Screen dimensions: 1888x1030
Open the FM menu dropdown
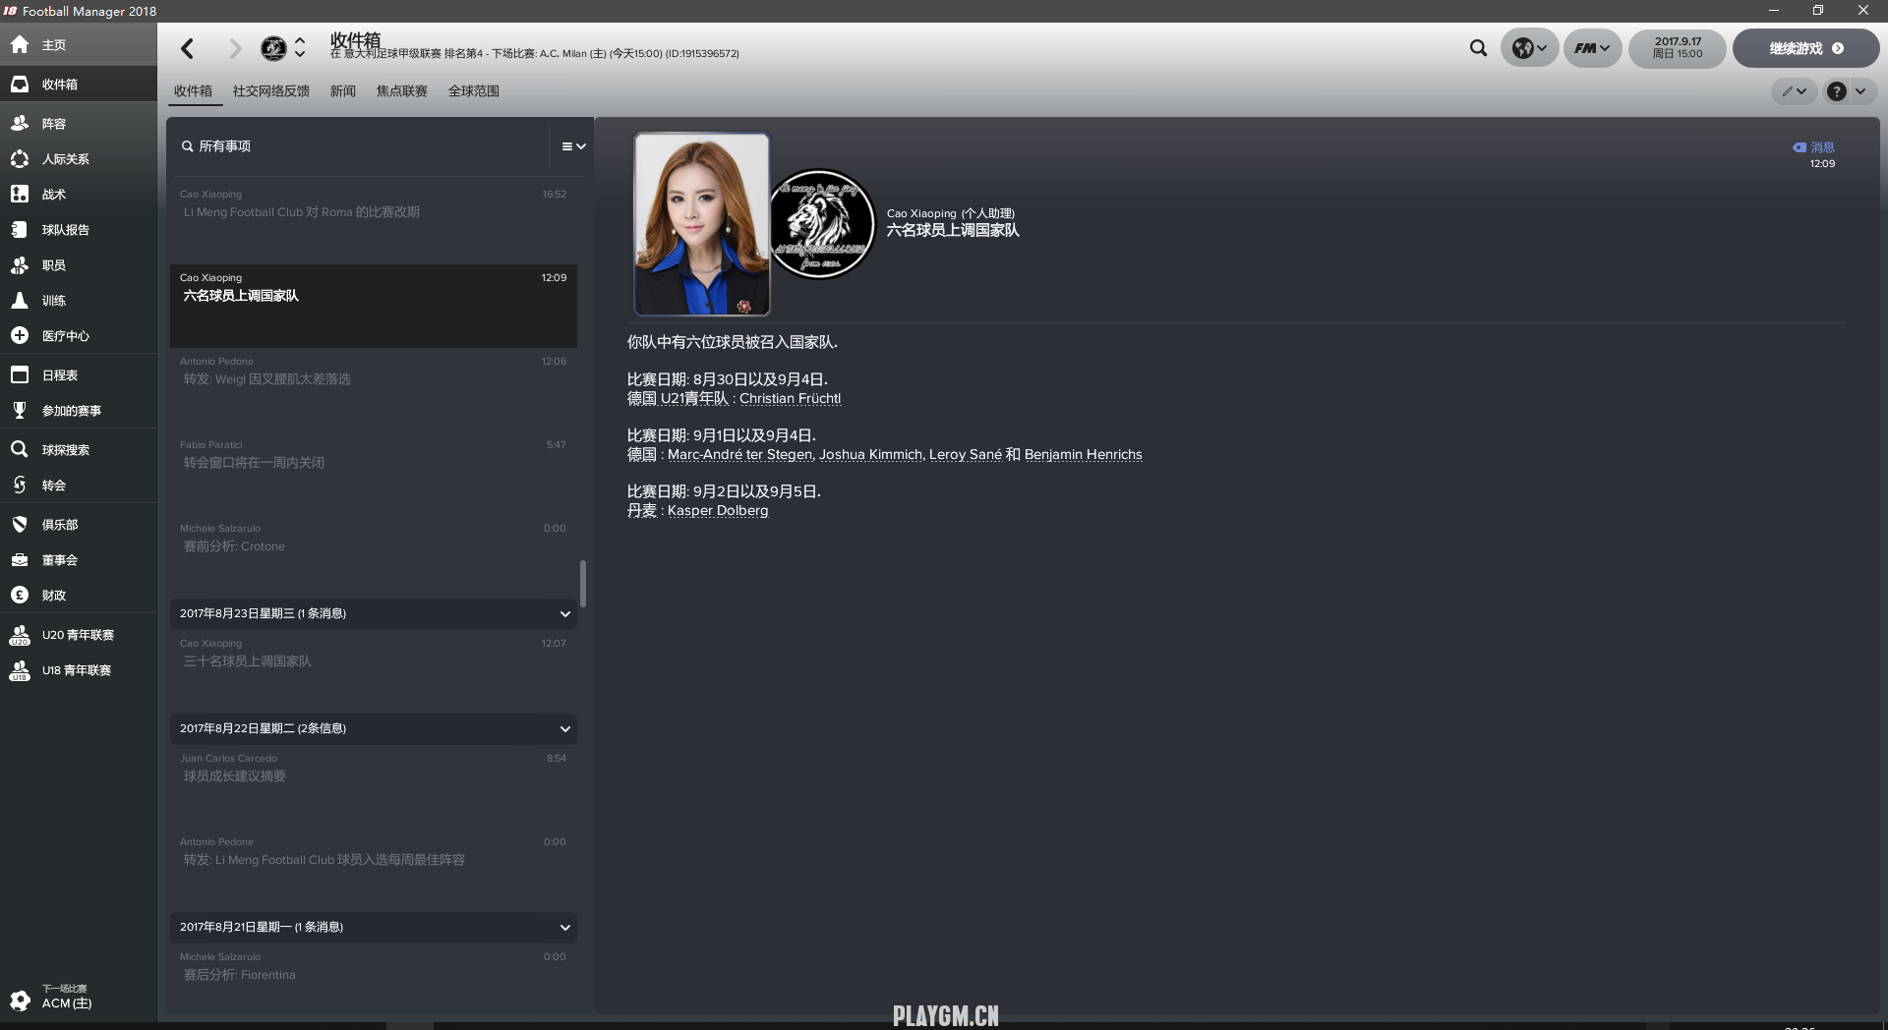[x=1592, y=48]
